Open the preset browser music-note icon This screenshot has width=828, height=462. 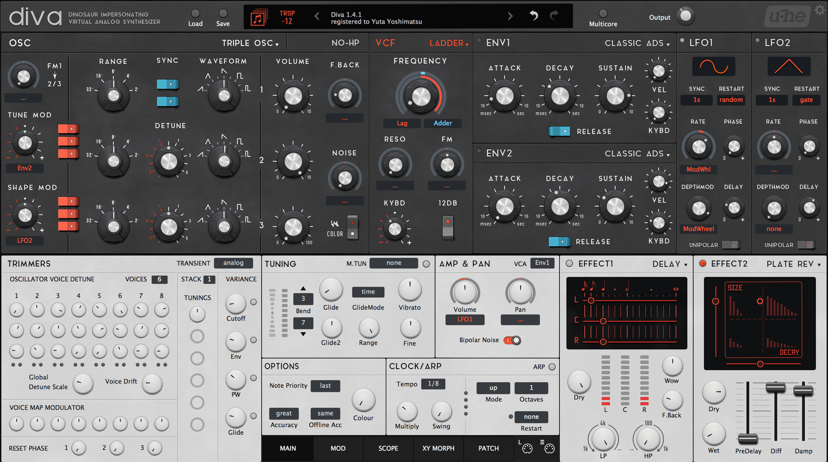pos(259,17)
